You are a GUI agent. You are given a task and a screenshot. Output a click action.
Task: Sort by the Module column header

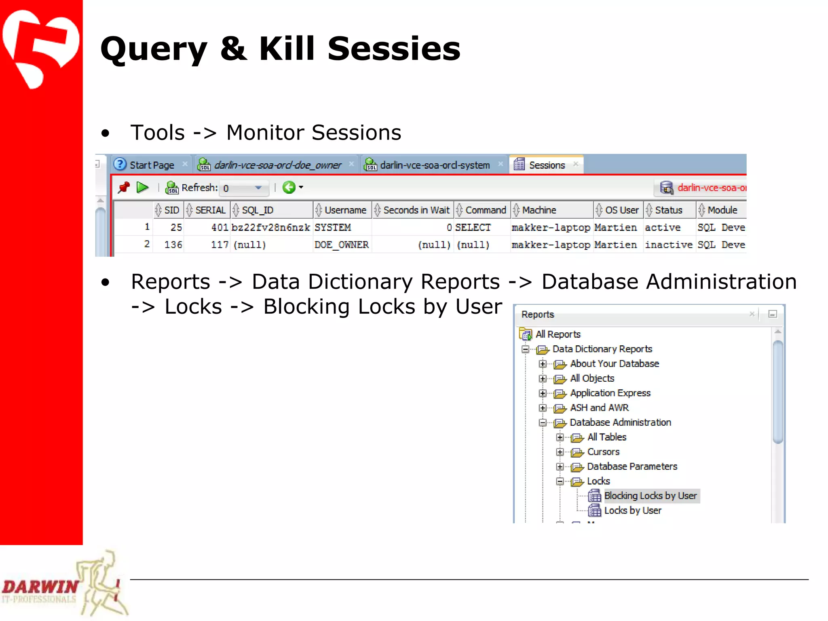point(721,210)
